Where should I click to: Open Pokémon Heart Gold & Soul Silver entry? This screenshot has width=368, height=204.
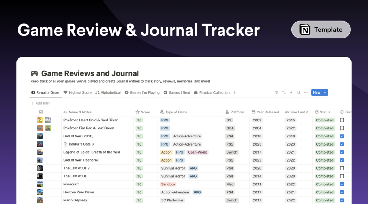90,120
